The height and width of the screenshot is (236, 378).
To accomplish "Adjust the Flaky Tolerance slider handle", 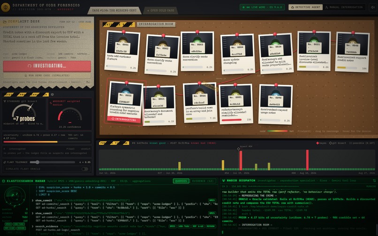I will pos(38,162).
